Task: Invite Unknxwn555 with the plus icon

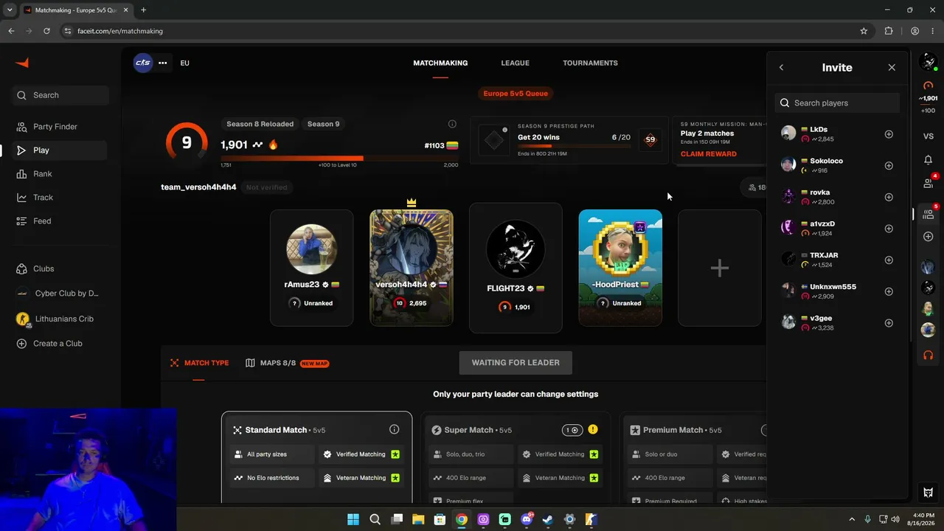Action: coord(889,291)
